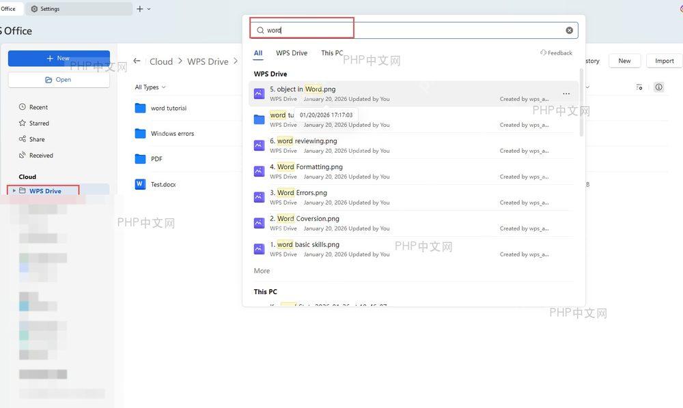Open result '4. Word Formatting.png'
683x408 pixels.
tap(413, 171)
